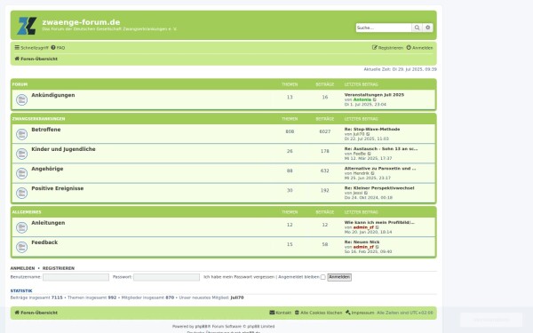Viewport: 533px width, 333px height.
Task: Go to Foren-Übersicht breadcrumb at top
Action: pos(36,59)
